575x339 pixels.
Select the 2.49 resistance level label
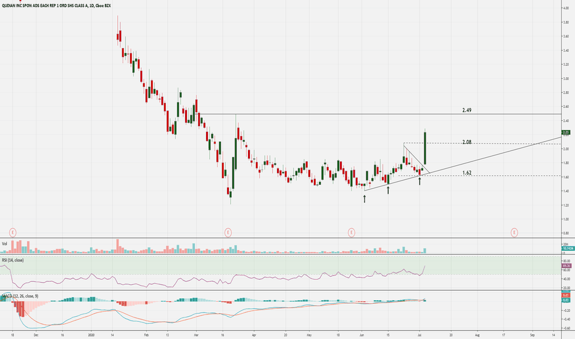[x=467, y=110]
